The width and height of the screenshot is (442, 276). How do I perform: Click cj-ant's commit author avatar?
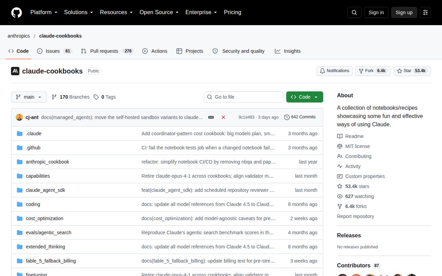point(19,117)
